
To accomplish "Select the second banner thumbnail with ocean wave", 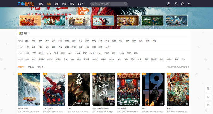I will [x=55, y=20].
